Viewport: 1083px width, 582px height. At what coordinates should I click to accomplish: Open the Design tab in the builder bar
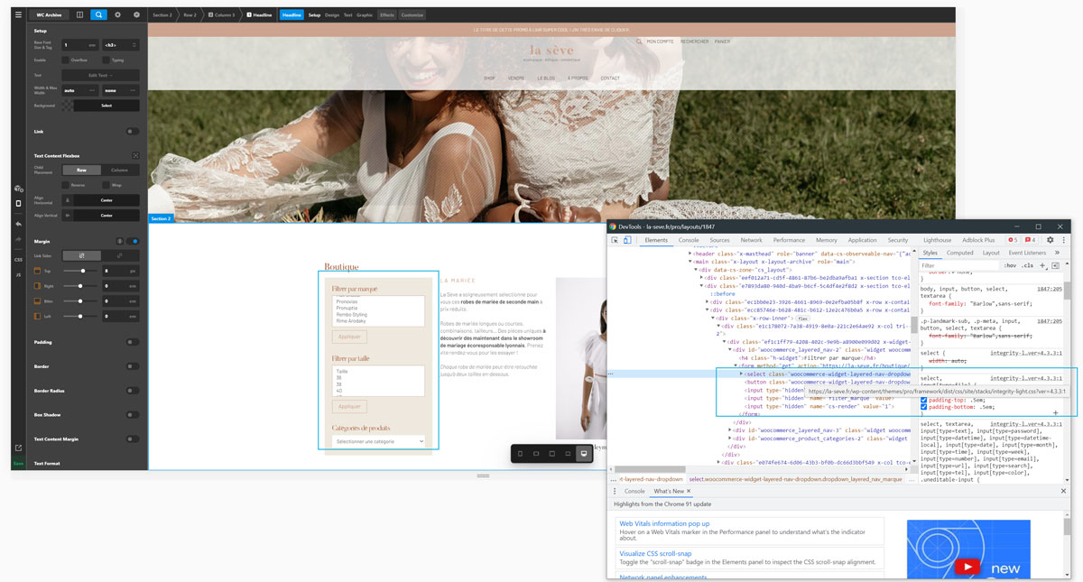click(x=332, y=15)
